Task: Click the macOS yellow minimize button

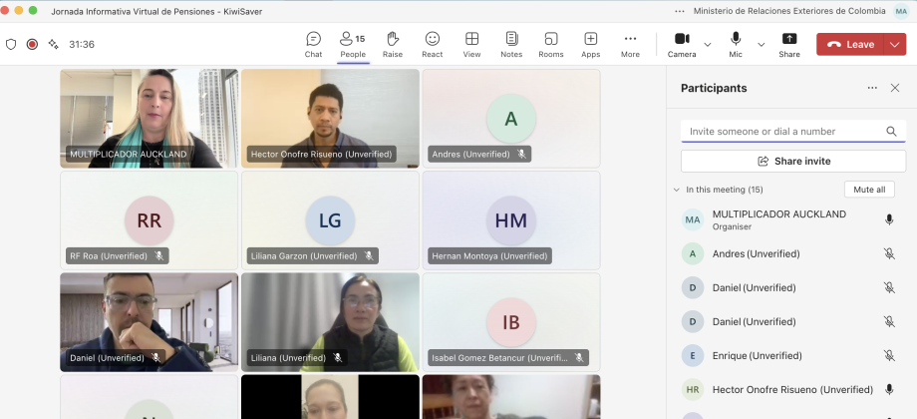Action: pyautogui.click(x=19, y=11)
